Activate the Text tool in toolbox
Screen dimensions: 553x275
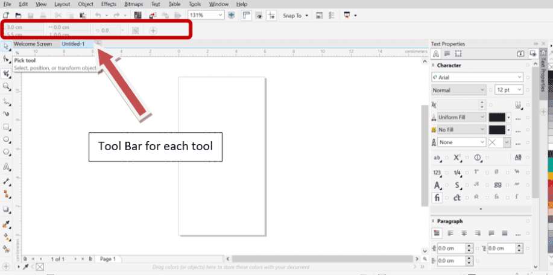click(x=6, y=167)
